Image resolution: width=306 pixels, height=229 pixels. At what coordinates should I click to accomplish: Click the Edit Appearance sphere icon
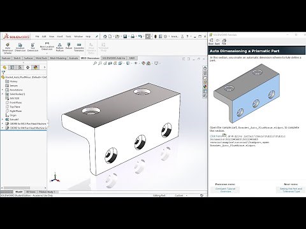point(143,63)
